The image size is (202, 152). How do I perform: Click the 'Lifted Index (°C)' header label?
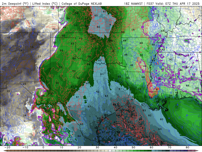tap(45, 4)
